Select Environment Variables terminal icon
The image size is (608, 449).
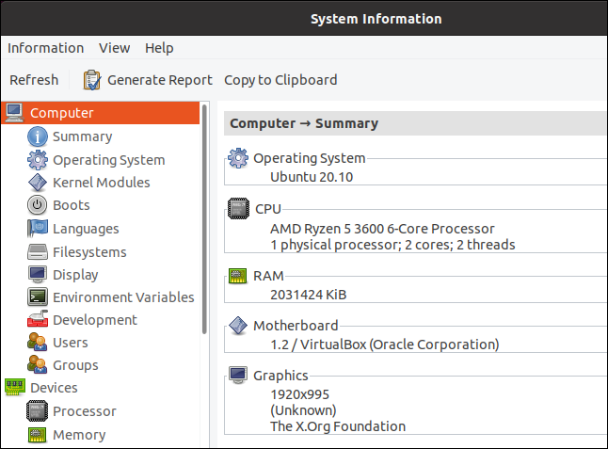tap(38, 297)
